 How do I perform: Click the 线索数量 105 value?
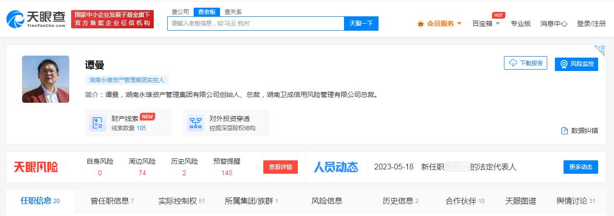pyautogui.click(x=141, y=128)
